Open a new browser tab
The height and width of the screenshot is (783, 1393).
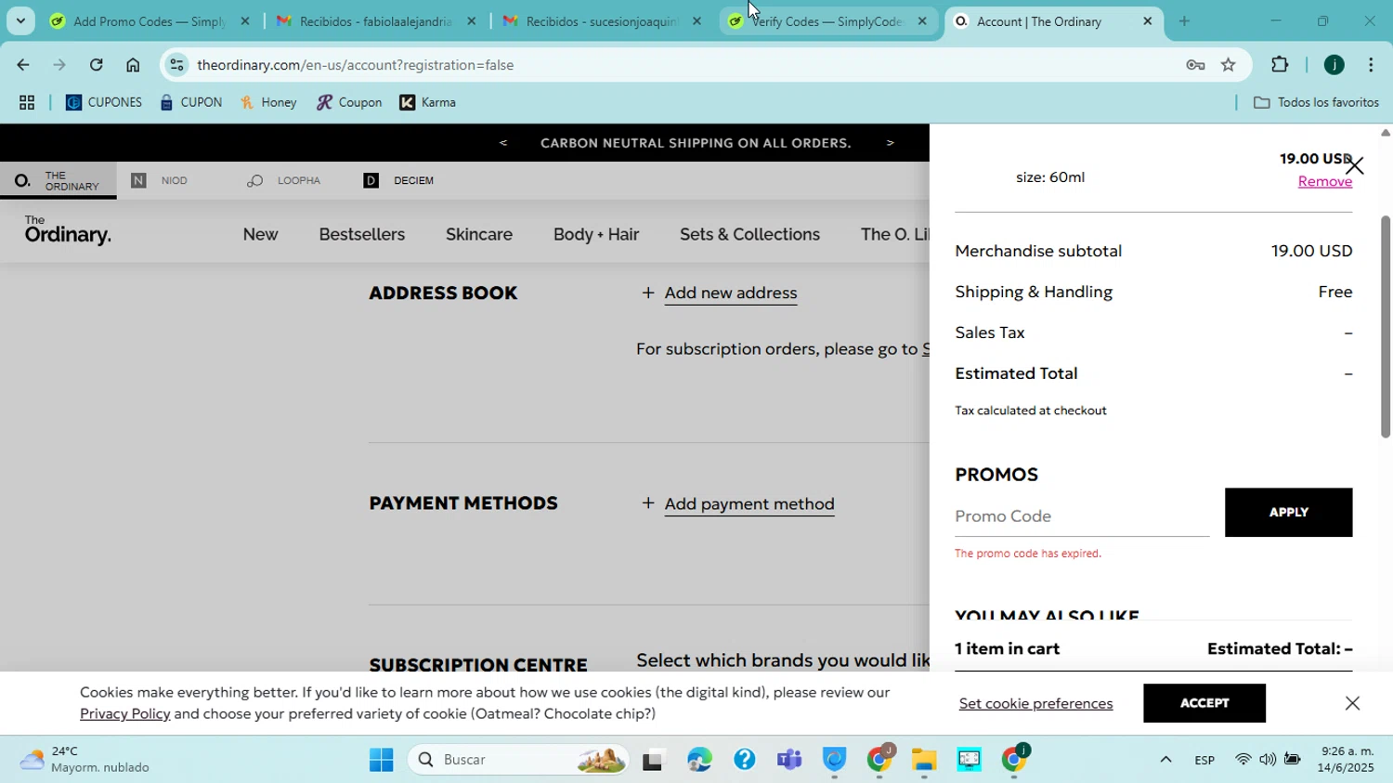(1184, 20)
